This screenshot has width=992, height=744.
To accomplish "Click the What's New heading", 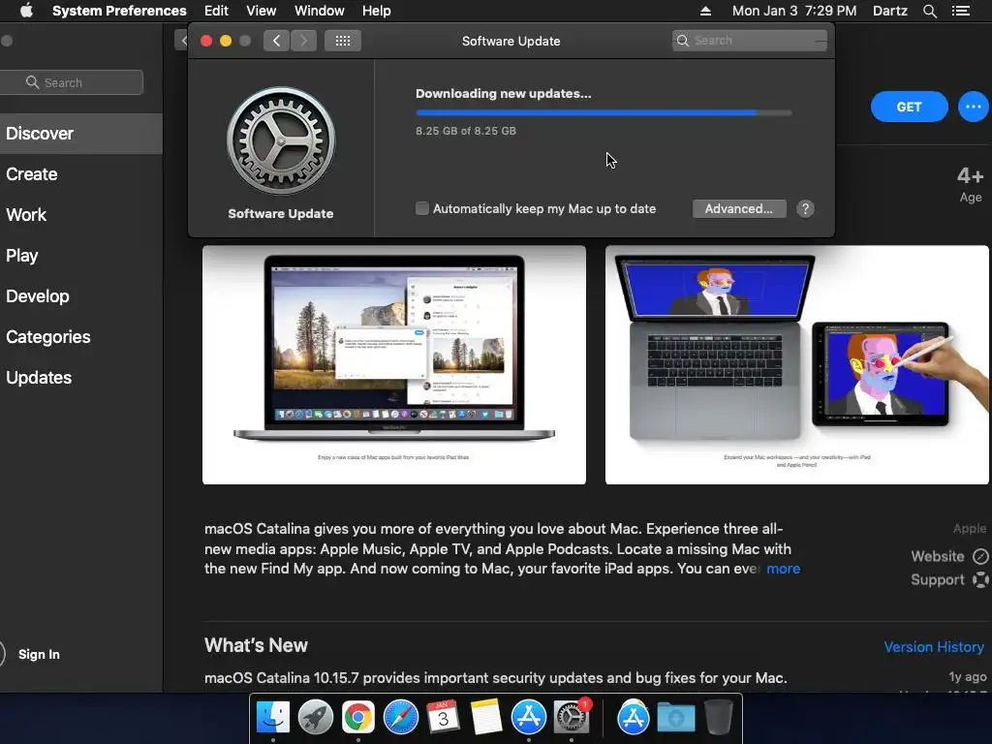I will coord(256,645).
